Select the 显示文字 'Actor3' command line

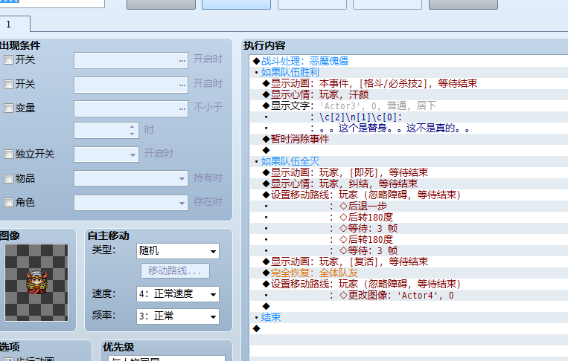coord(350,105)
